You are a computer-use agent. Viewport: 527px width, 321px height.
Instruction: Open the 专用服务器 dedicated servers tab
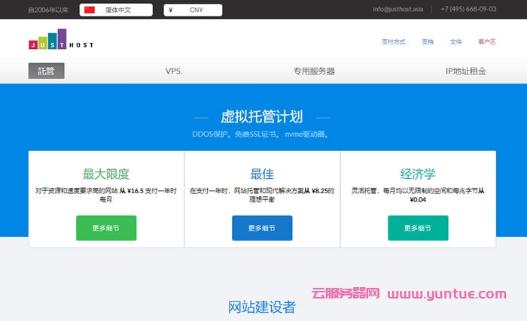click(x=314, y=71)
